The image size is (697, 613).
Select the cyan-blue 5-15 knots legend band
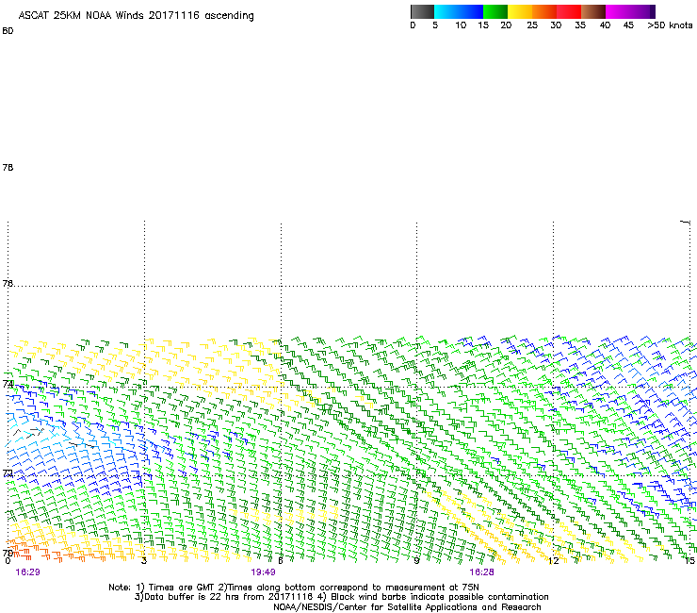pyautogui.click(x=459, y=11)
